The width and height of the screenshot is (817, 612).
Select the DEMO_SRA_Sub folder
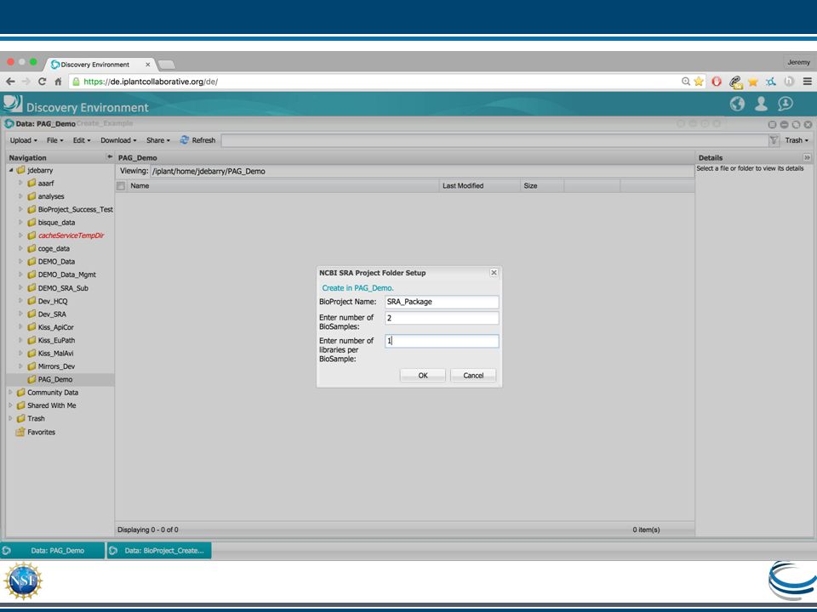58,288
